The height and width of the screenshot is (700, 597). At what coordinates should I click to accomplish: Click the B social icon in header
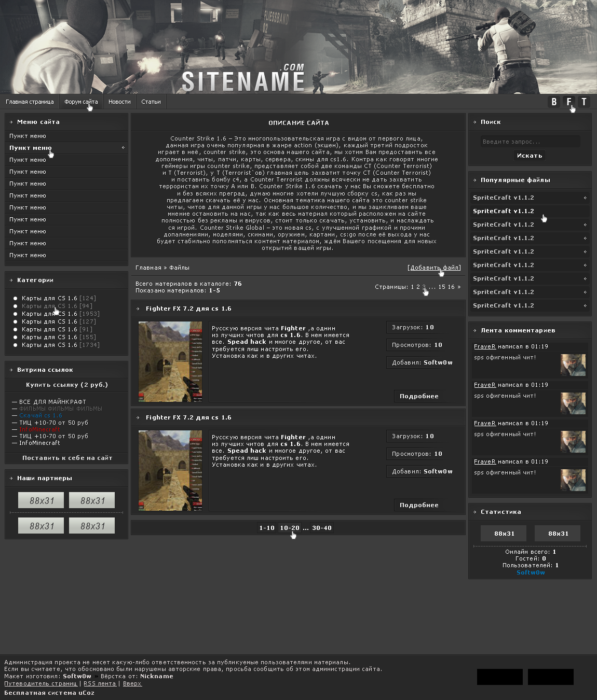(x=554, y=102)
